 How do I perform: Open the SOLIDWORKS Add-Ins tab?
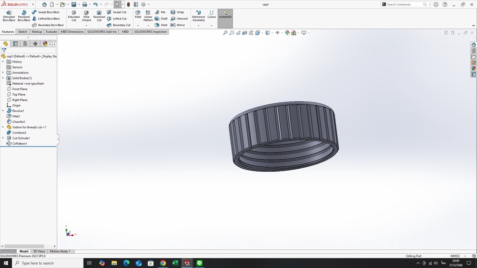(x=102, y=32)
